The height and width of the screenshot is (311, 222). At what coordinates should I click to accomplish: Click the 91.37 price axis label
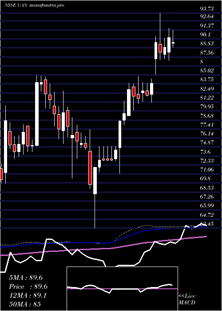(x=207, y=26)
